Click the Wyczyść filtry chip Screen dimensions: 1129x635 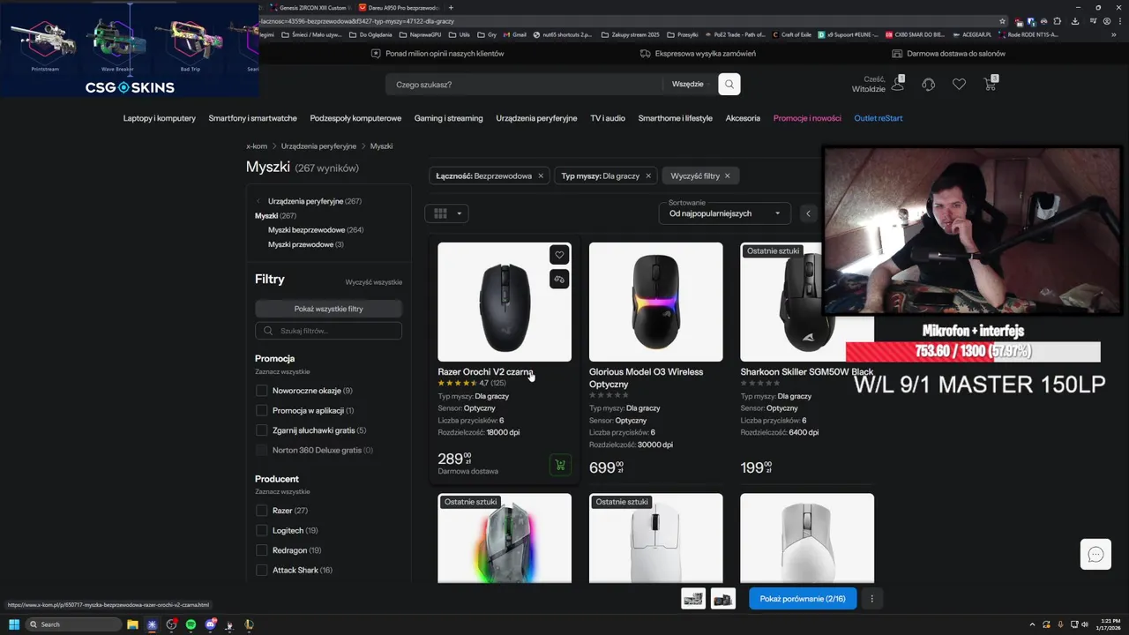click(700, 176)
